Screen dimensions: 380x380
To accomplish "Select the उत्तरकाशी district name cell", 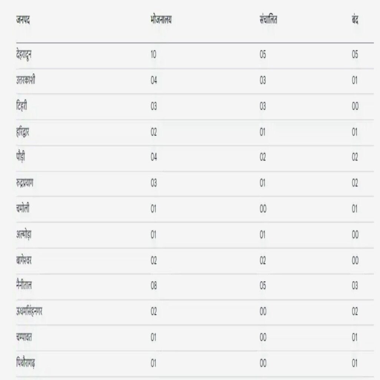I will (x=26, y=81).
